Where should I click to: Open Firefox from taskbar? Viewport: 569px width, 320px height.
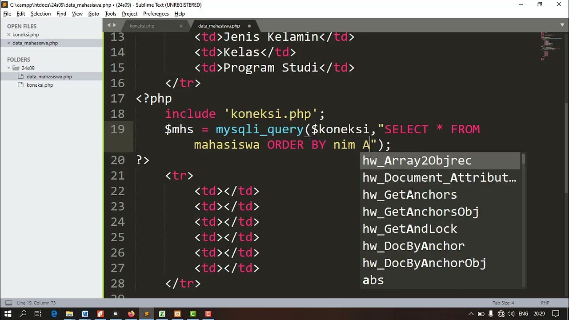click(x=131, y=314)
